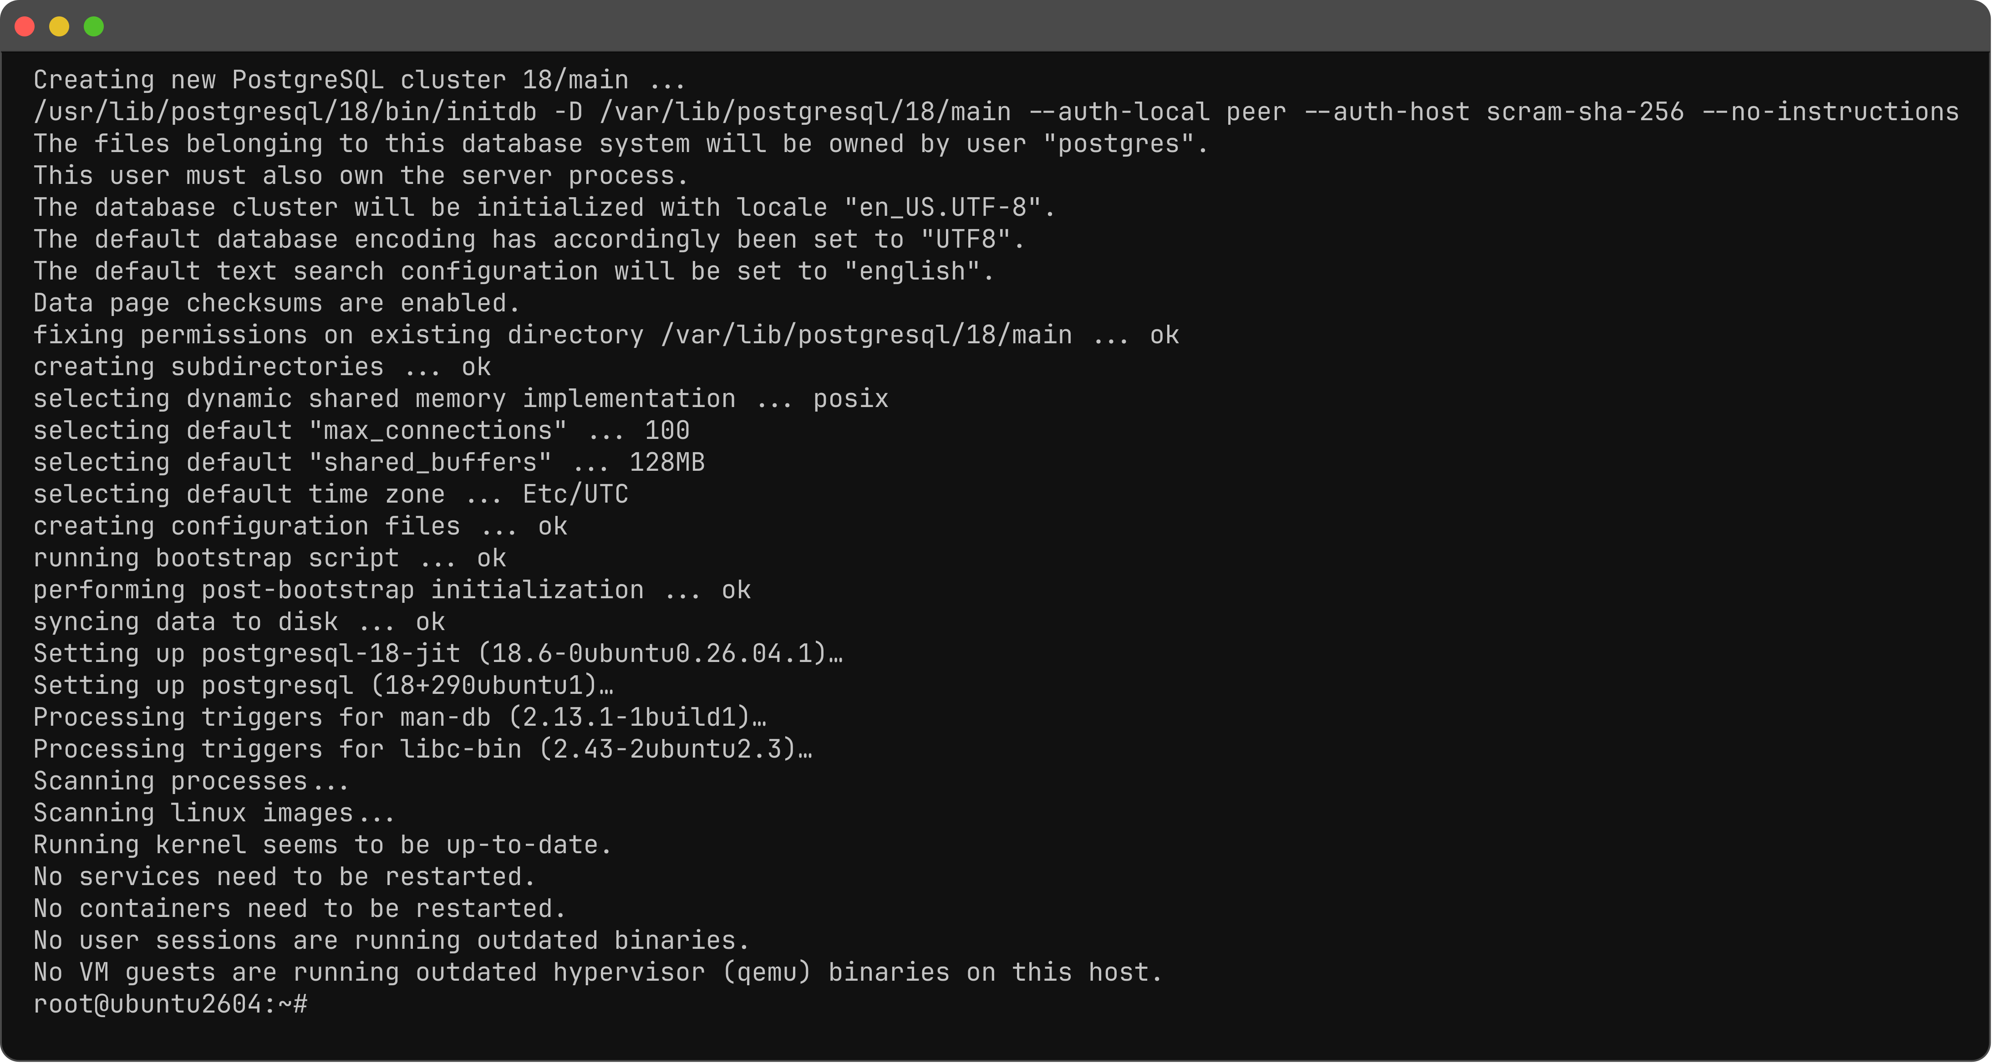Click the root@ubuntu2604 shell prompt
Image resolution: width=1993 pixels, height=1064 pixels.
click(x=170, y=1003)
